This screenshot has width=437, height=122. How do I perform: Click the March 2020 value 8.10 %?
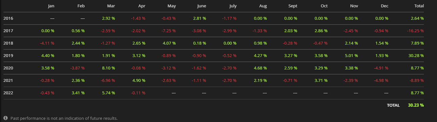pyautogui.click(x=108, y=68)
